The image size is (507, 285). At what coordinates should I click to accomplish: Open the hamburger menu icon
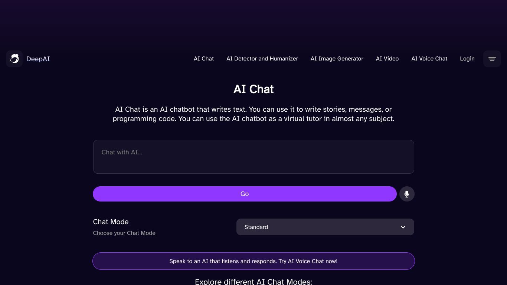coord(492,59)
